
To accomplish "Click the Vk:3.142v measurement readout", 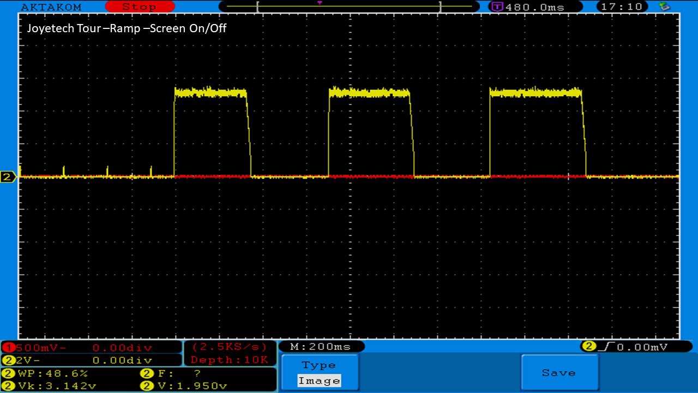I will [46, 386].
